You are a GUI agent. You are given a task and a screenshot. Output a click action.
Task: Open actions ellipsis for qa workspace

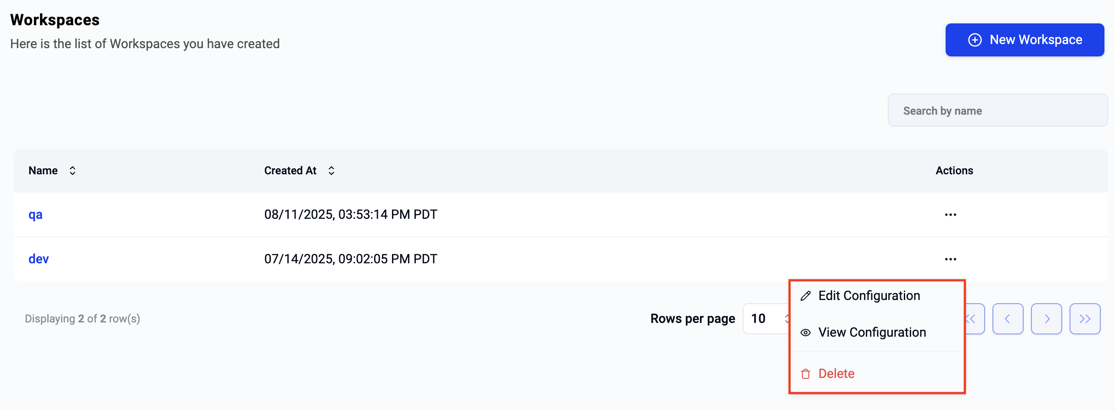pyautogui.click(x=950, y=215)
